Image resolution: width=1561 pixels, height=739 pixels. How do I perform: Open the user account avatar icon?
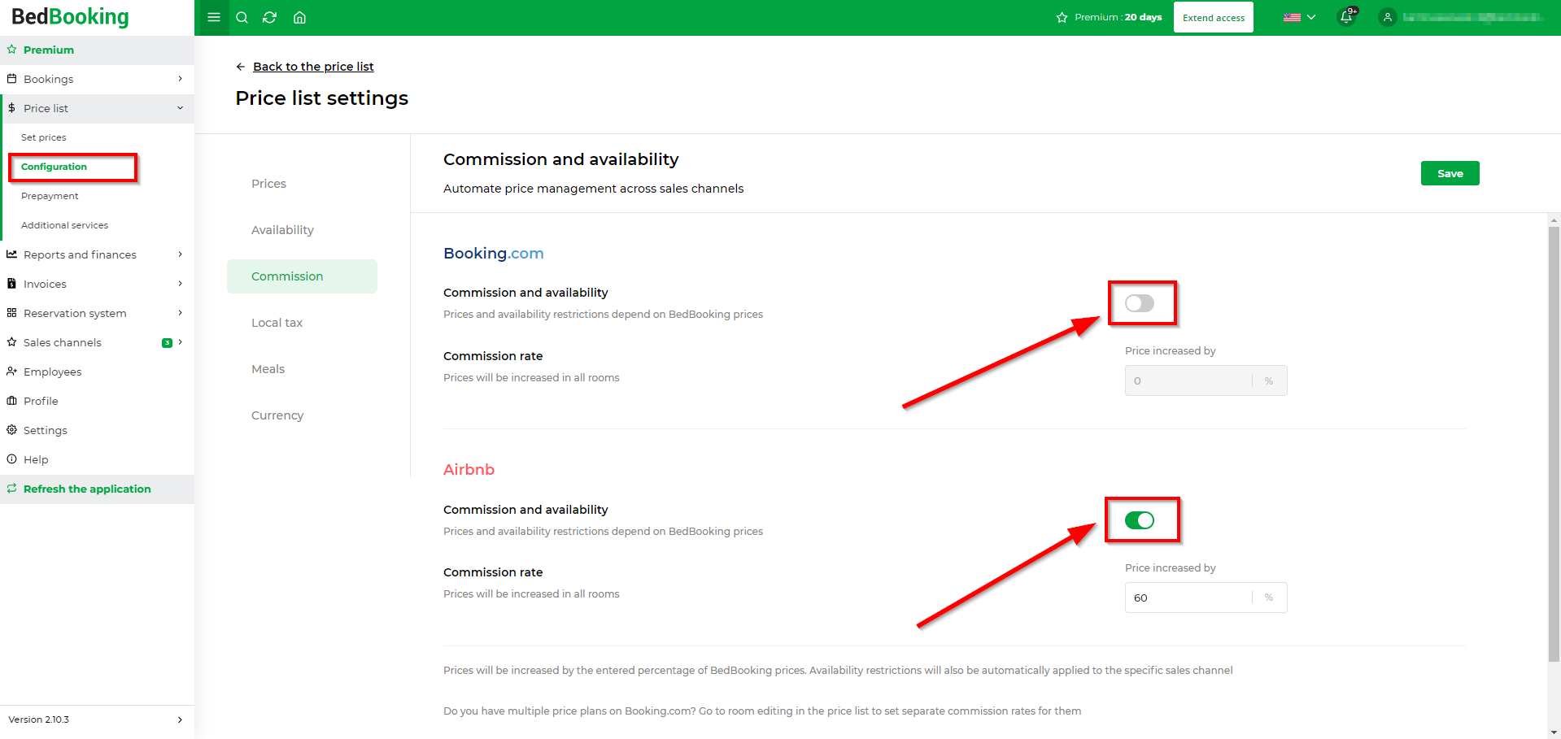click(1388, 17)
